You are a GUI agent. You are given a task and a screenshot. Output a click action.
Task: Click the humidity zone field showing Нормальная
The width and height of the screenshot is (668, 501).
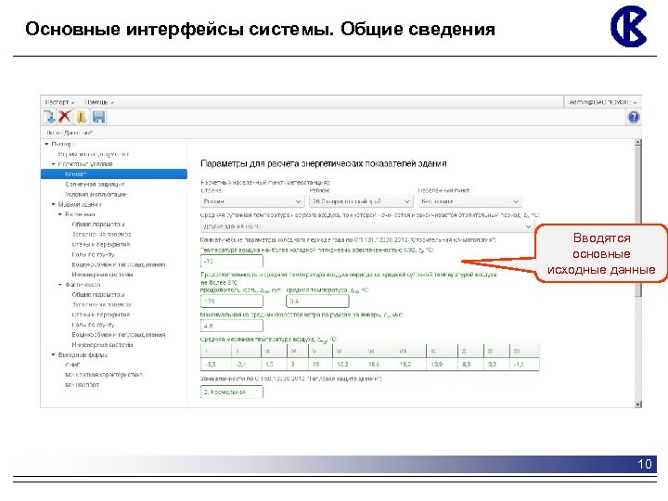pyautogui.click(x=232, y=392)
